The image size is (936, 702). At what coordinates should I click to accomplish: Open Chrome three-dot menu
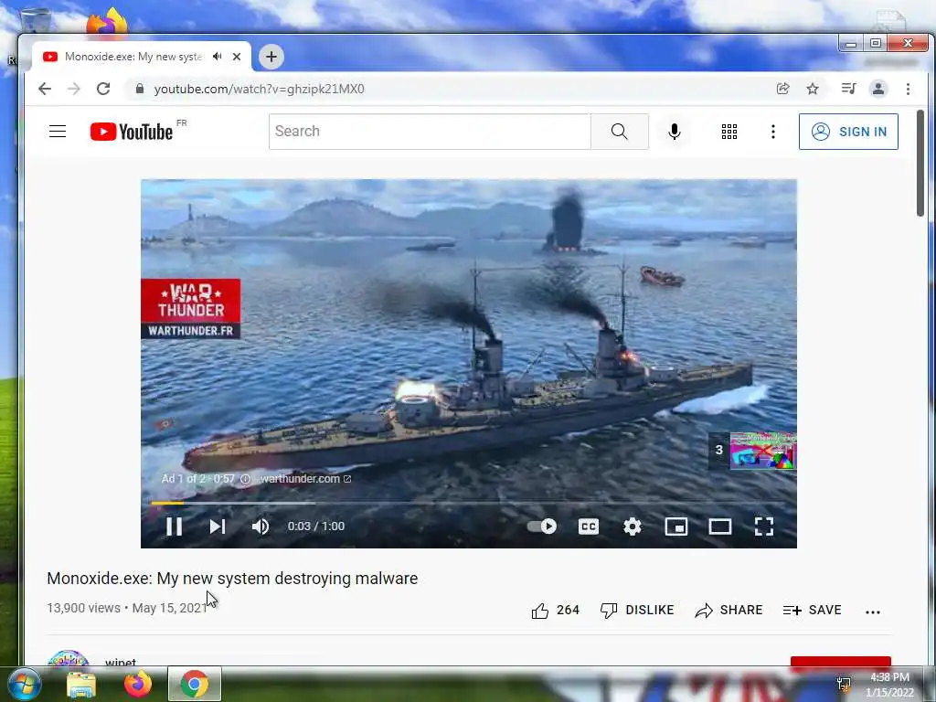tap(908, 89)
